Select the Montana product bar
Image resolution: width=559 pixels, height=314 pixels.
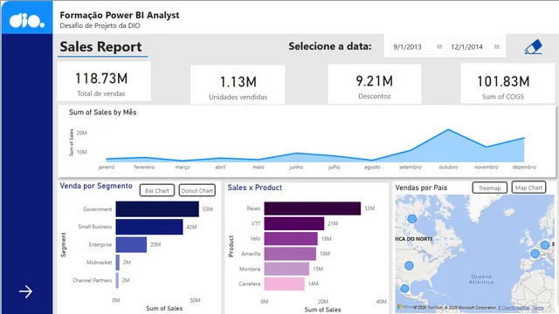[286, 269]
